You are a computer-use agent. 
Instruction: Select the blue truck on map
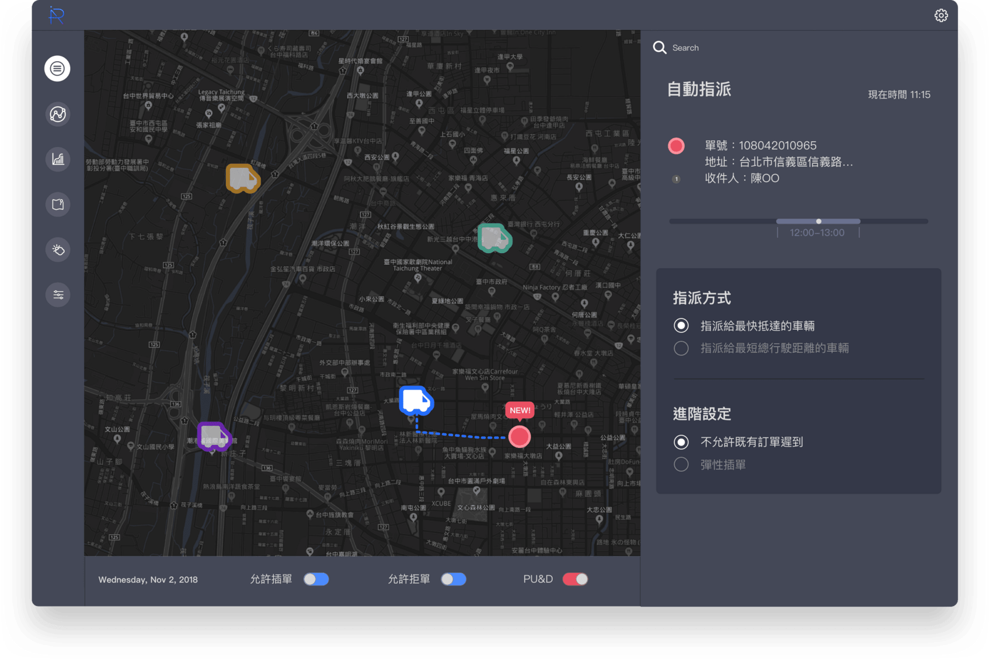click(416, 401)
